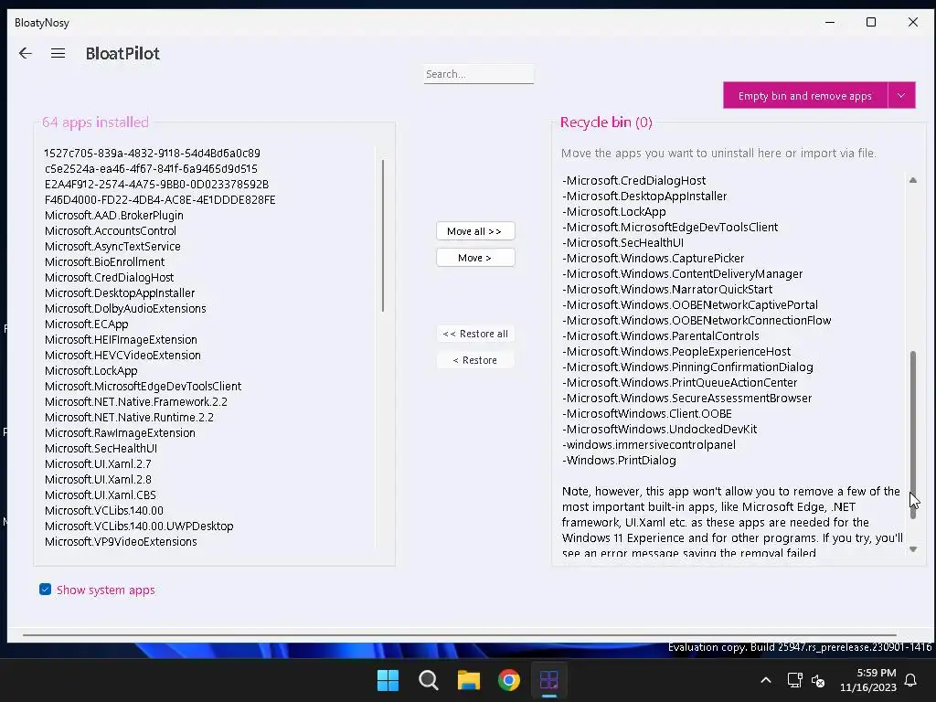Click the < Restore button
Image resolution: width=936 pixels, height=702 pixels.
pos(475,360)
